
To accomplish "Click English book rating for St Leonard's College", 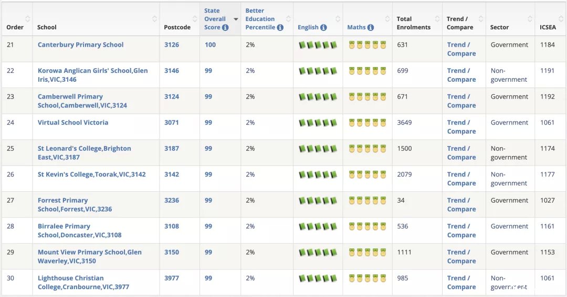I will pyautogui.click(x=318, y=149).
